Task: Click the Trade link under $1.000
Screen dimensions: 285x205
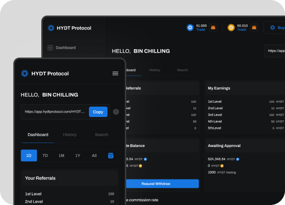Action: coord(200,29)
